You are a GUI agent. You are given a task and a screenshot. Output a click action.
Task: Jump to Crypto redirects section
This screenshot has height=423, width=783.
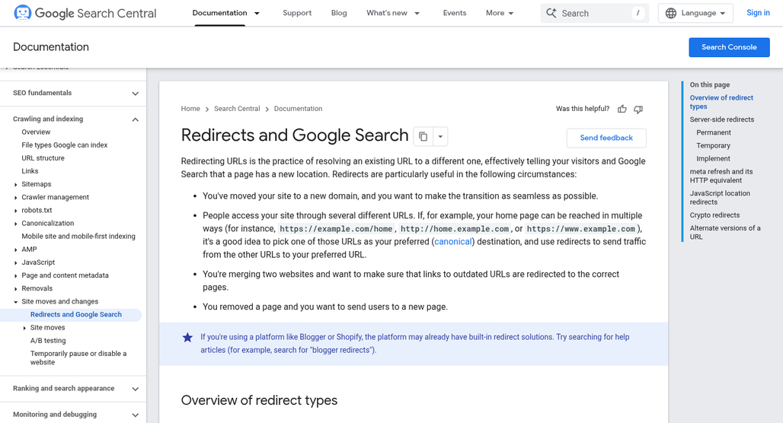point(714,215)
